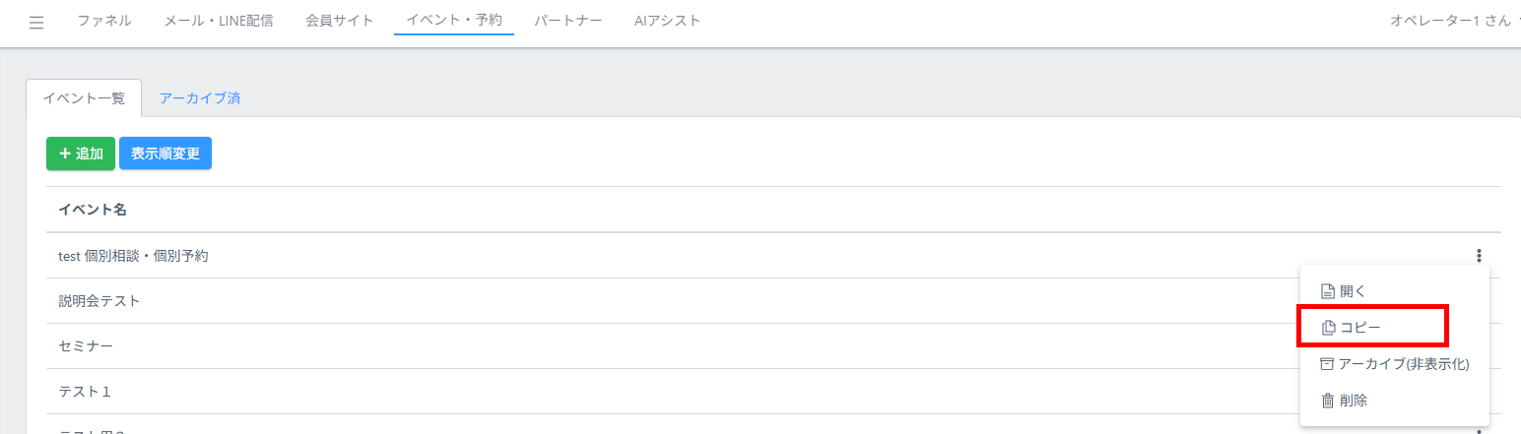This screenshot has width=1521, height=434.
Task: Open the セミナー event row
Action: tap(773, 346)
